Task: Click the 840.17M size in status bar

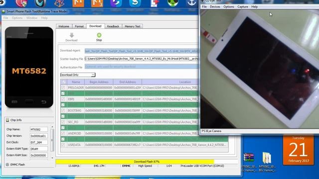Action: click(x=99, y=166)
